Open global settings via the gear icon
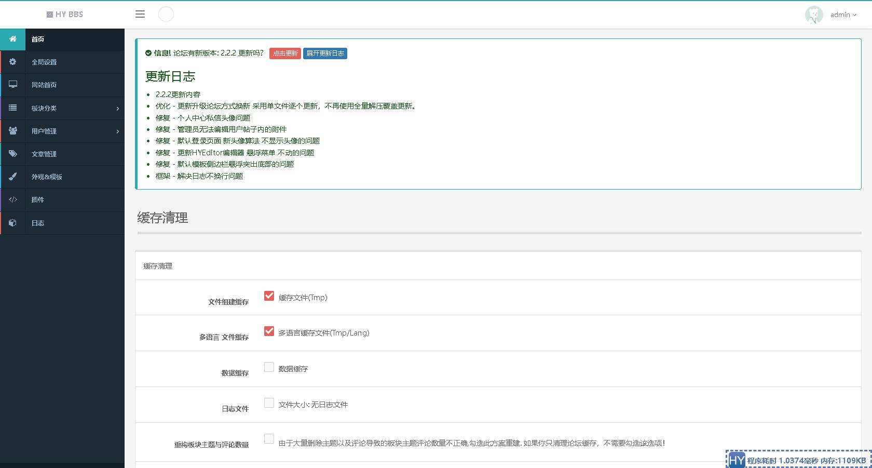Viewport: 872px width, 468px height. pos(12,62)
